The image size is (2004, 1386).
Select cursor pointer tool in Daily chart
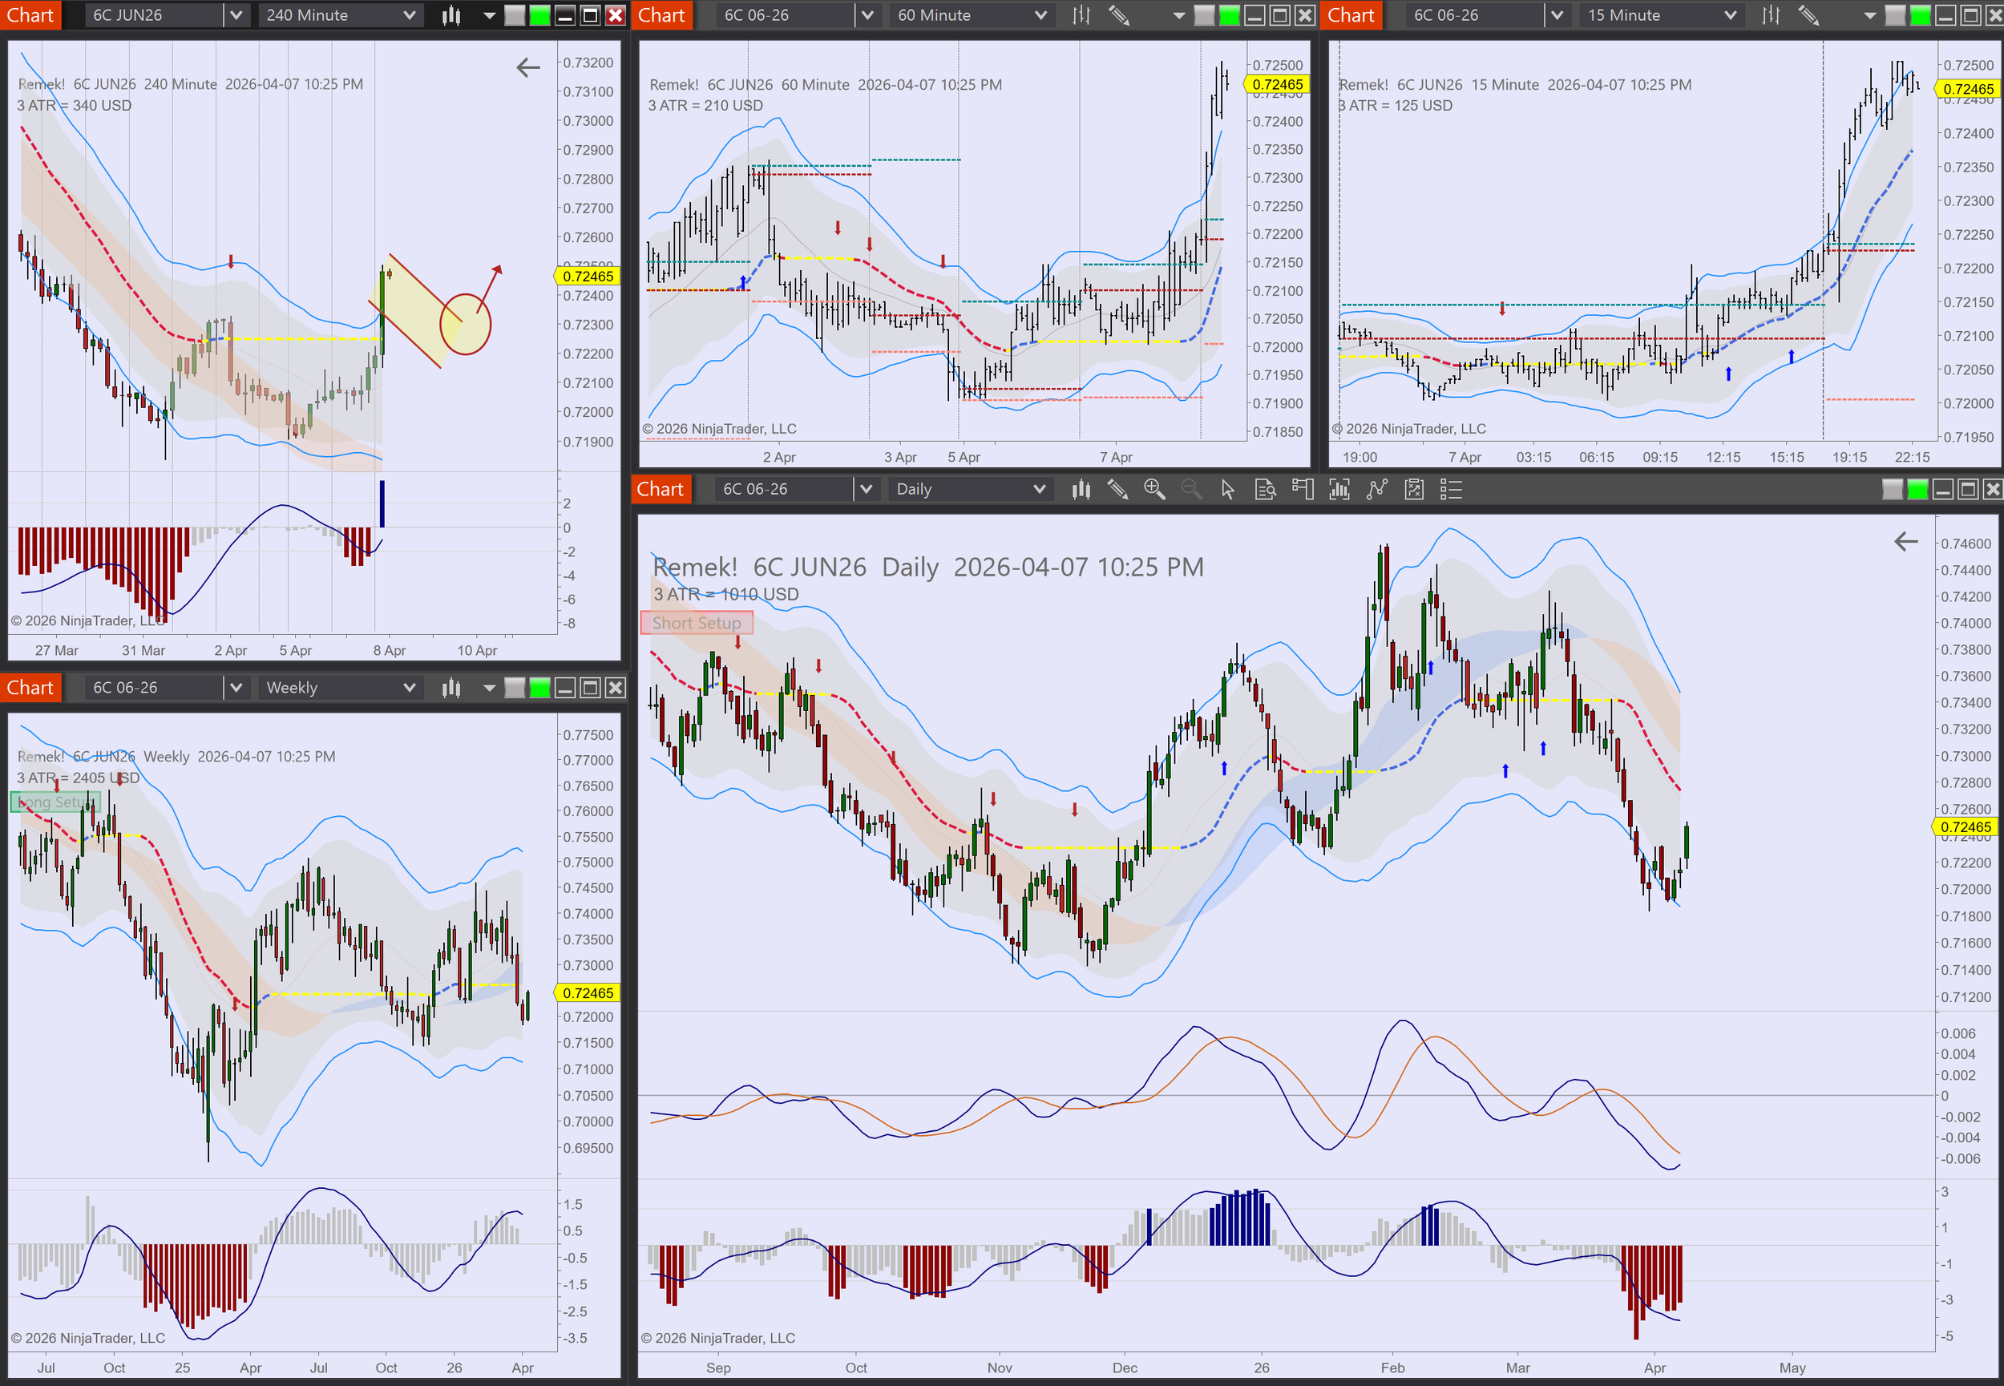[1227, 490]
